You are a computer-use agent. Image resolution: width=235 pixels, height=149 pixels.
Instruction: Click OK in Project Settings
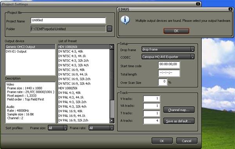tap(162, 141)
